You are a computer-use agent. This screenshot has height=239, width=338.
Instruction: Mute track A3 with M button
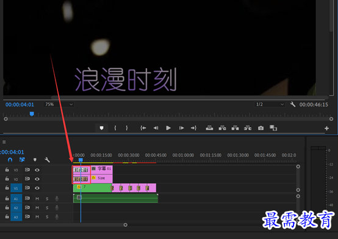(x=37, y=217)
